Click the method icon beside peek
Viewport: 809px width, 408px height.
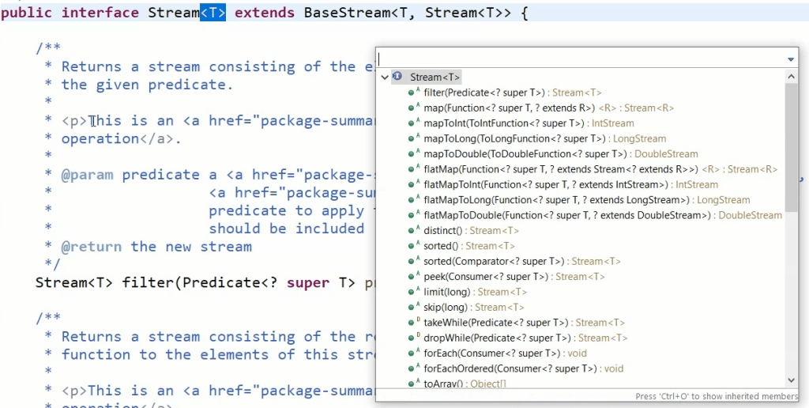(414, 276)
